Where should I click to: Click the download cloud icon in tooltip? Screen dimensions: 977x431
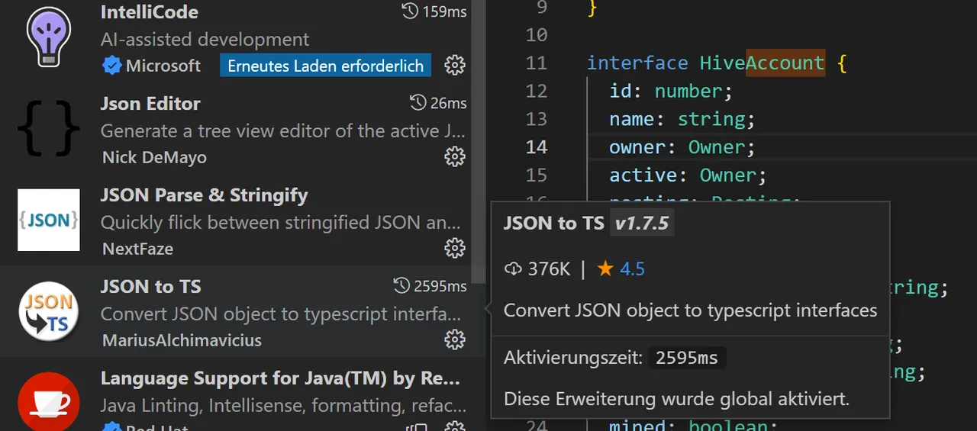point(514,269)
